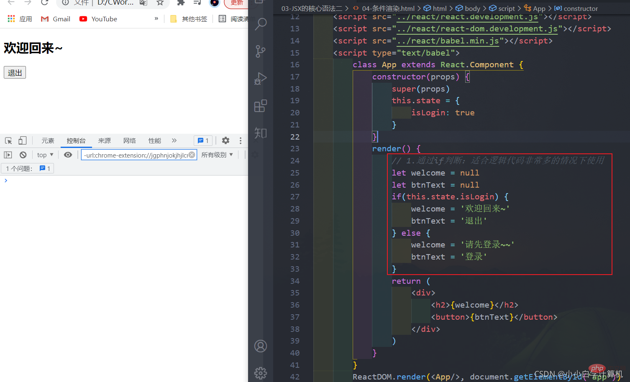Click the 1 个问题 issues link
The height and width of the screenshot is (382, 630).
coord(28,168)
